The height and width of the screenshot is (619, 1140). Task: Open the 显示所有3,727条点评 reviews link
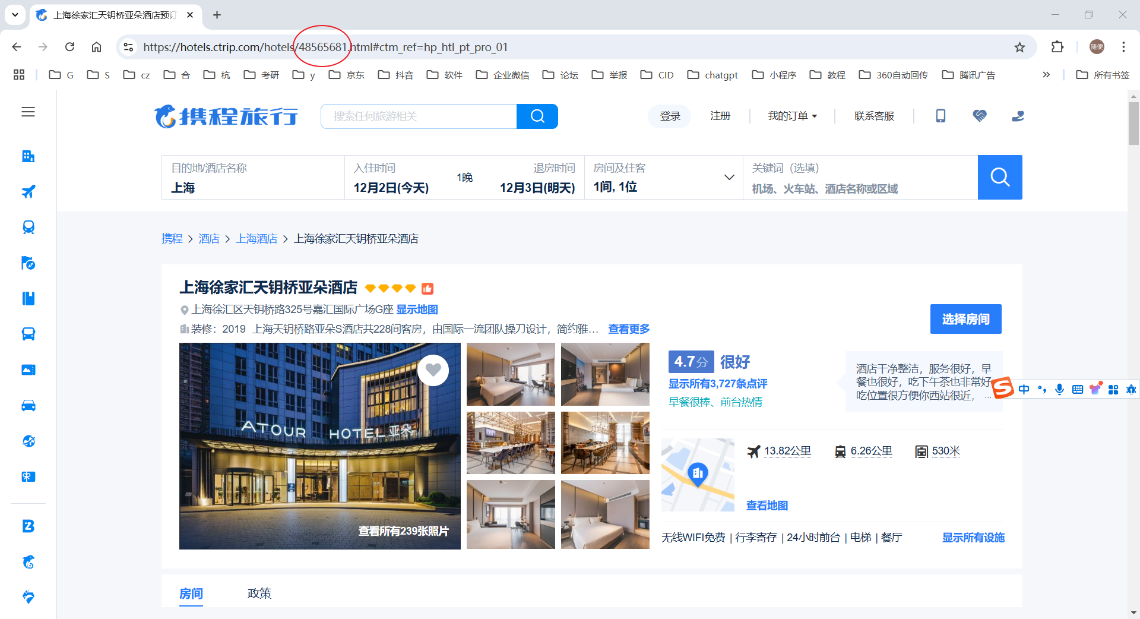[718, 384]
